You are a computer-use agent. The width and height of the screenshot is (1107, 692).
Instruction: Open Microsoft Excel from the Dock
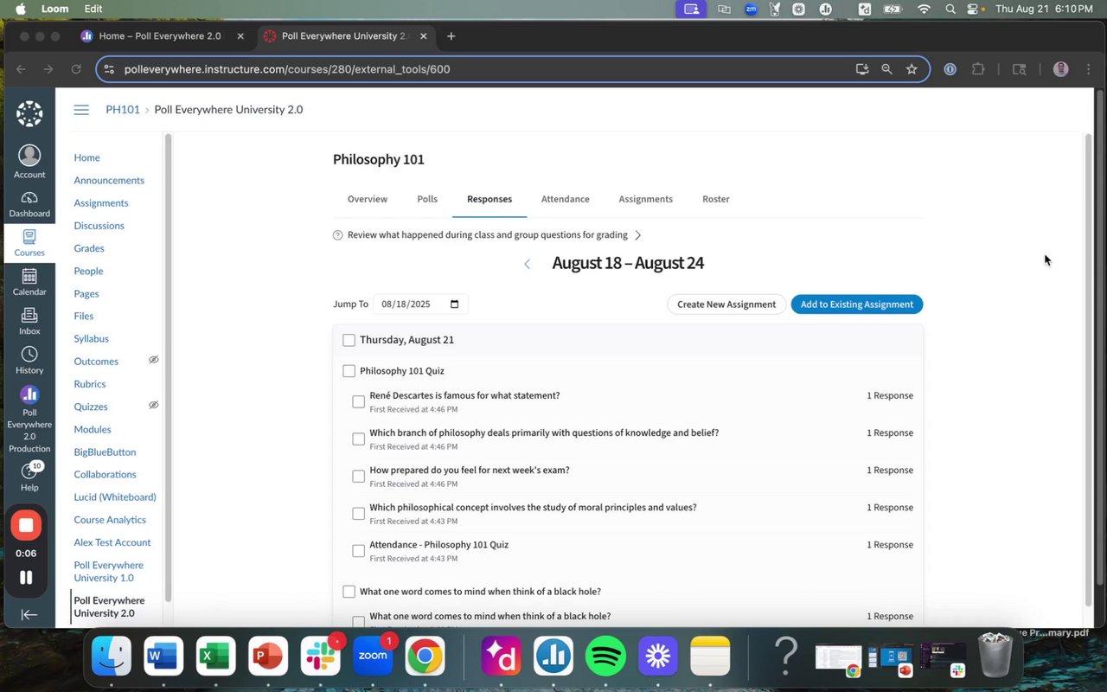(x=216, y=657)
